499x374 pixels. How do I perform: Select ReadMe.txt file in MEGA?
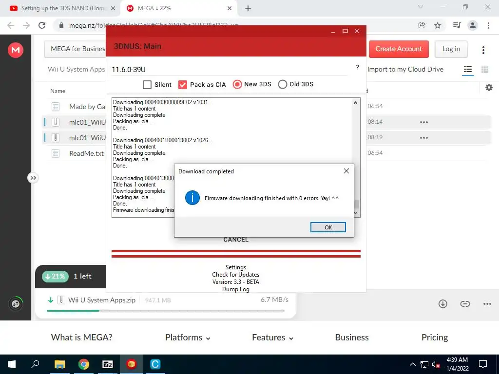(x=86, y=153)
